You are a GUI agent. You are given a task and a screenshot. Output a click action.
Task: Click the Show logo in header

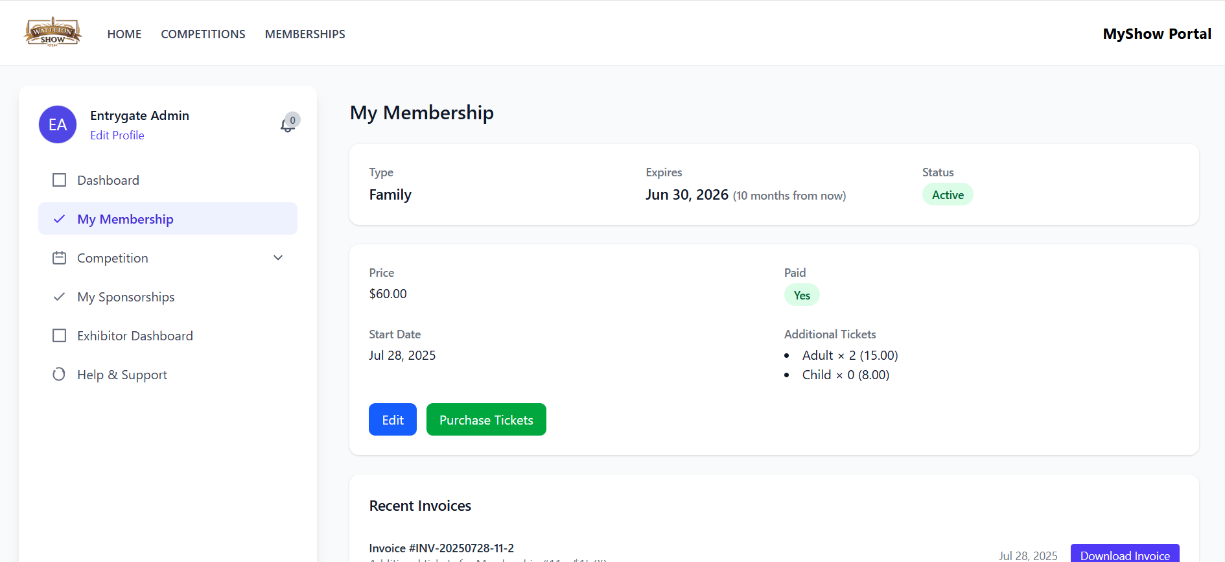52,32
